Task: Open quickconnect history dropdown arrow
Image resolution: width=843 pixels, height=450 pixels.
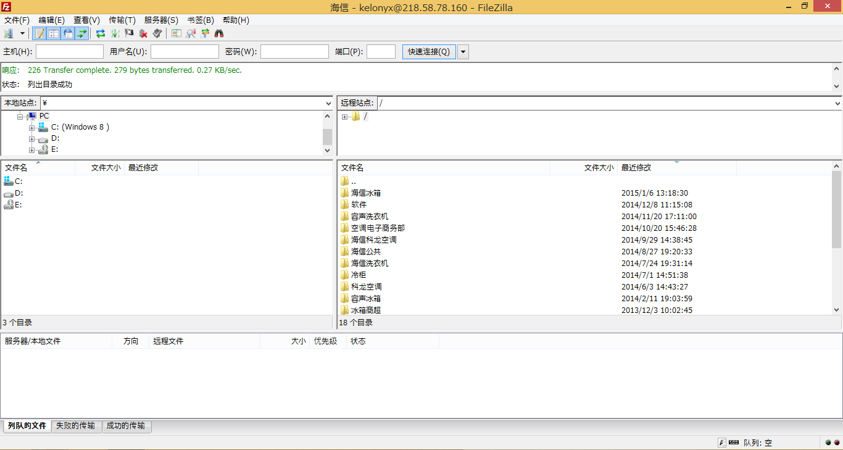Action: pyautogui.click(x=463, y=52)
